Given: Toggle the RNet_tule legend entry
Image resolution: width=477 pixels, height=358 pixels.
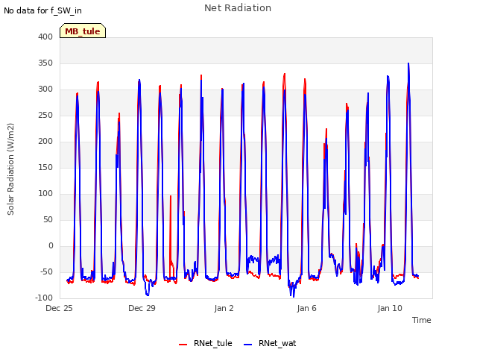Looking at the screenshot, I should tap(206, 343).
